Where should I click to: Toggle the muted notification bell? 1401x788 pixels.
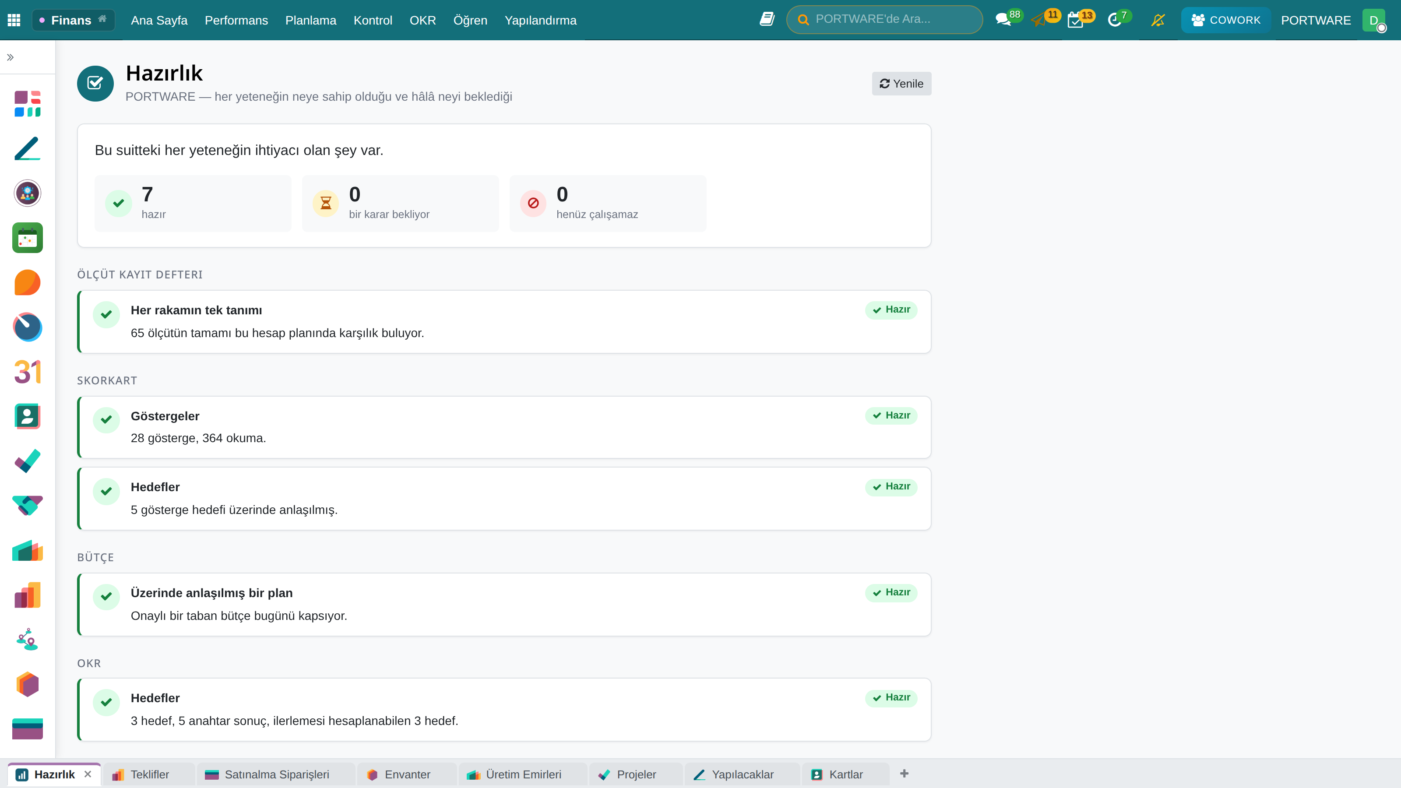coord(1158,20)
